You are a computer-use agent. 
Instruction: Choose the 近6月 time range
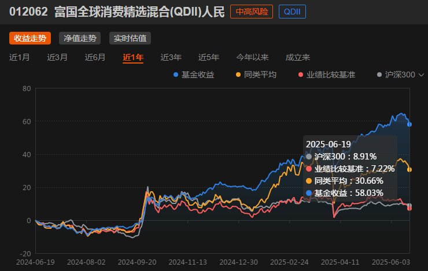pyautogui.click(x=95, y=57)
